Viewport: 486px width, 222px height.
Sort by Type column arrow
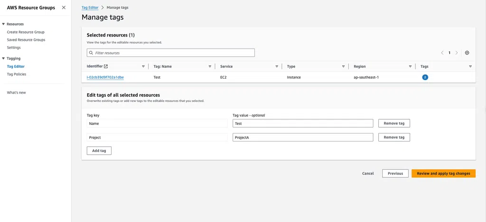(344, 66)
